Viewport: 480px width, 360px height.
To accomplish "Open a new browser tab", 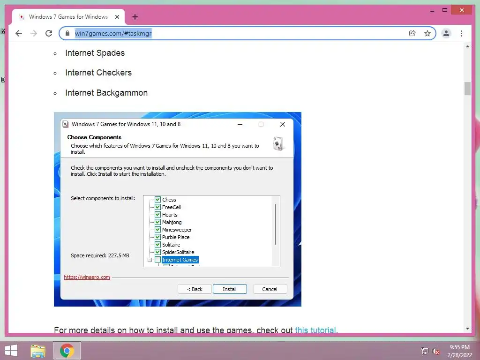I will pyautogui.click(x=135, y=17).
